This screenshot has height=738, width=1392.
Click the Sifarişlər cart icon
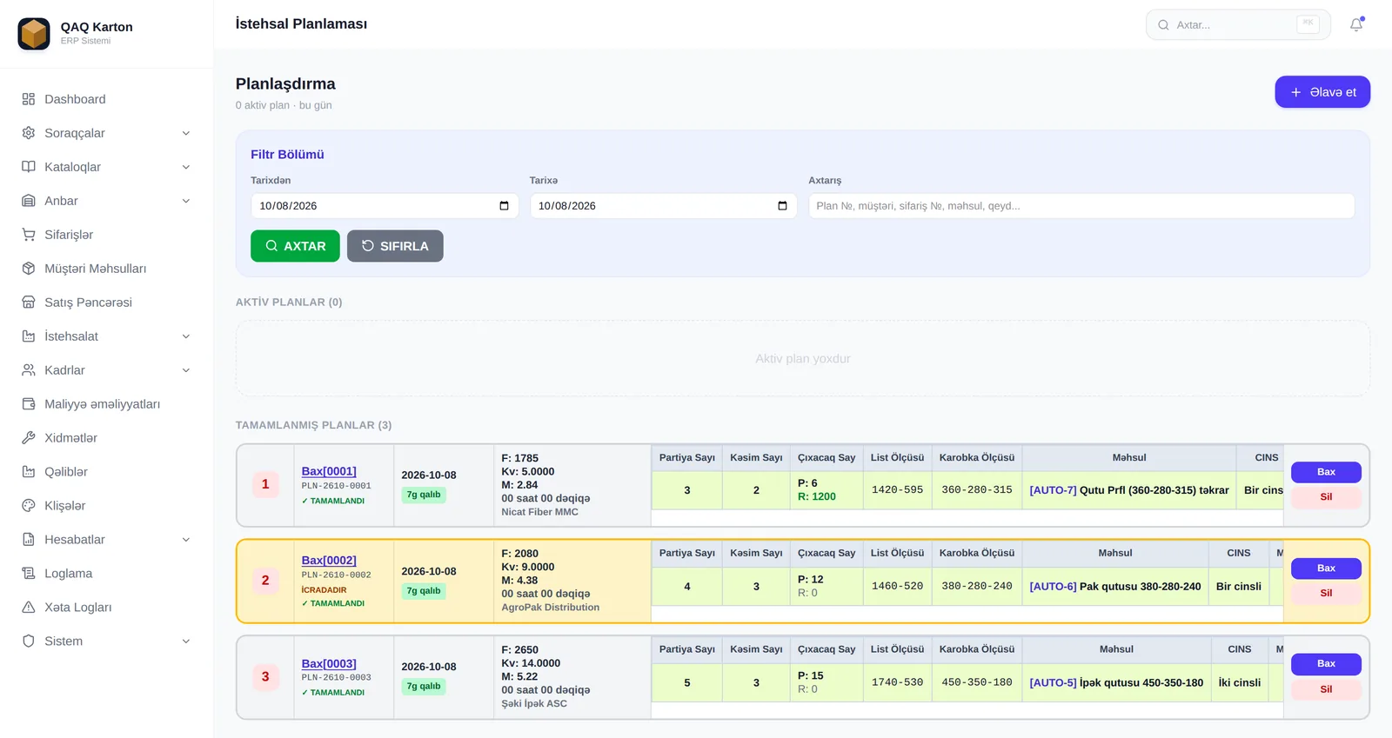(29, 235)
